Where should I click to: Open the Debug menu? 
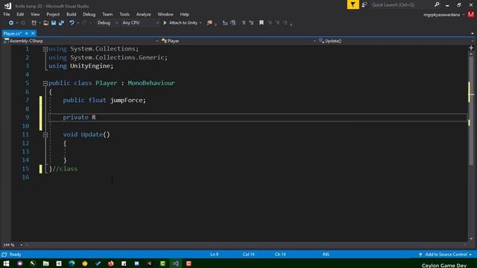point(89,14)
